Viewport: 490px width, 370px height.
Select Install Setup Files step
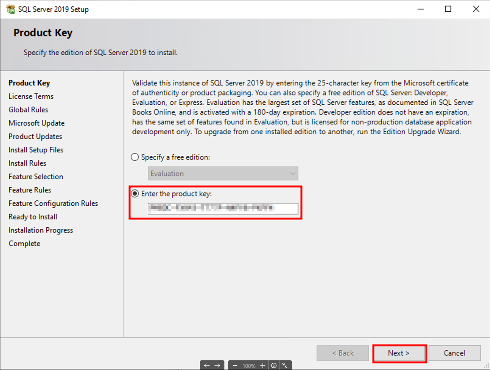(x=36, y=150)
